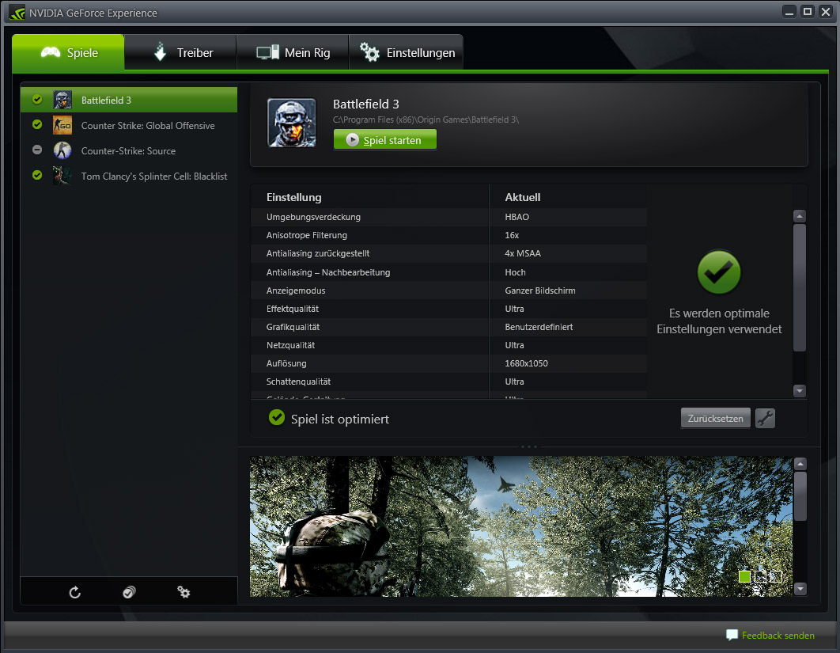840x653 pixels.
Task: Click the feedback speech bubble icon
Action: [732, 636]
